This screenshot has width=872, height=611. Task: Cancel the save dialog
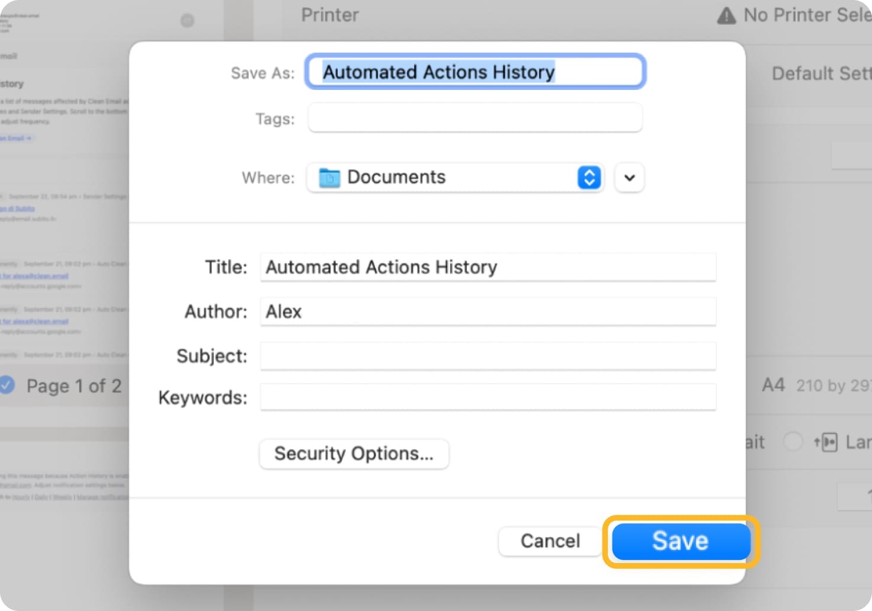(549, 541)
